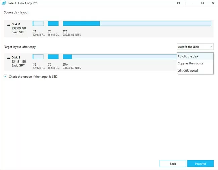Minimize the EaseUS Disk Copy window

coord(192,3)
